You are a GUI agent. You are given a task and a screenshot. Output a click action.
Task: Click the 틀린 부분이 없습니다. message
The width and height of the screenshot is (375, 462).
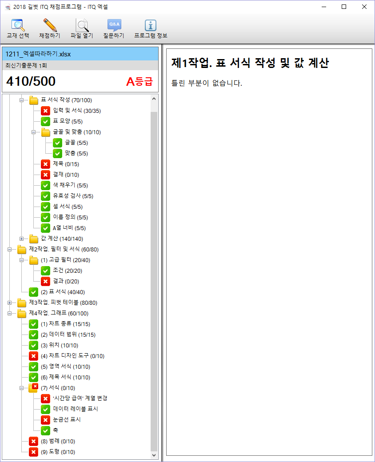207,83
